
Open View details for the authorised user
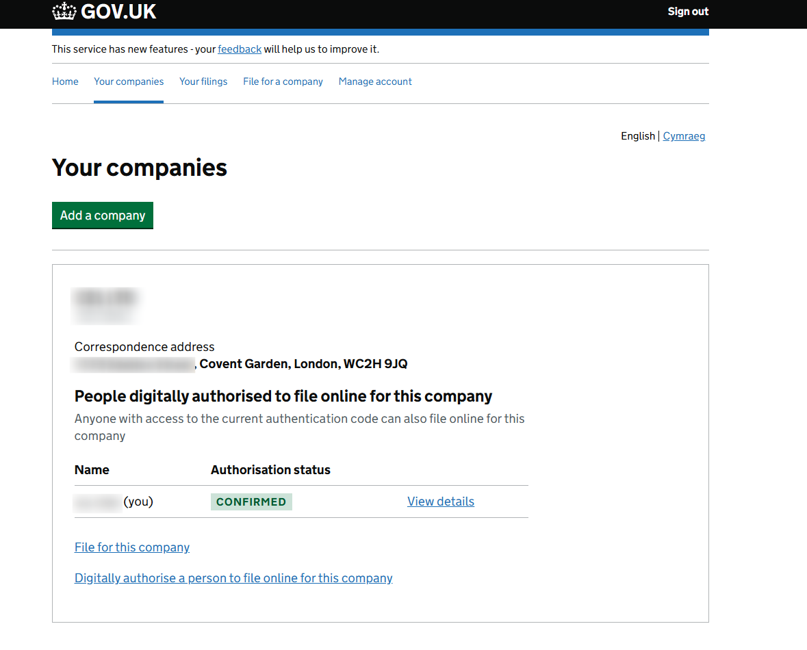tap(441, 502)
